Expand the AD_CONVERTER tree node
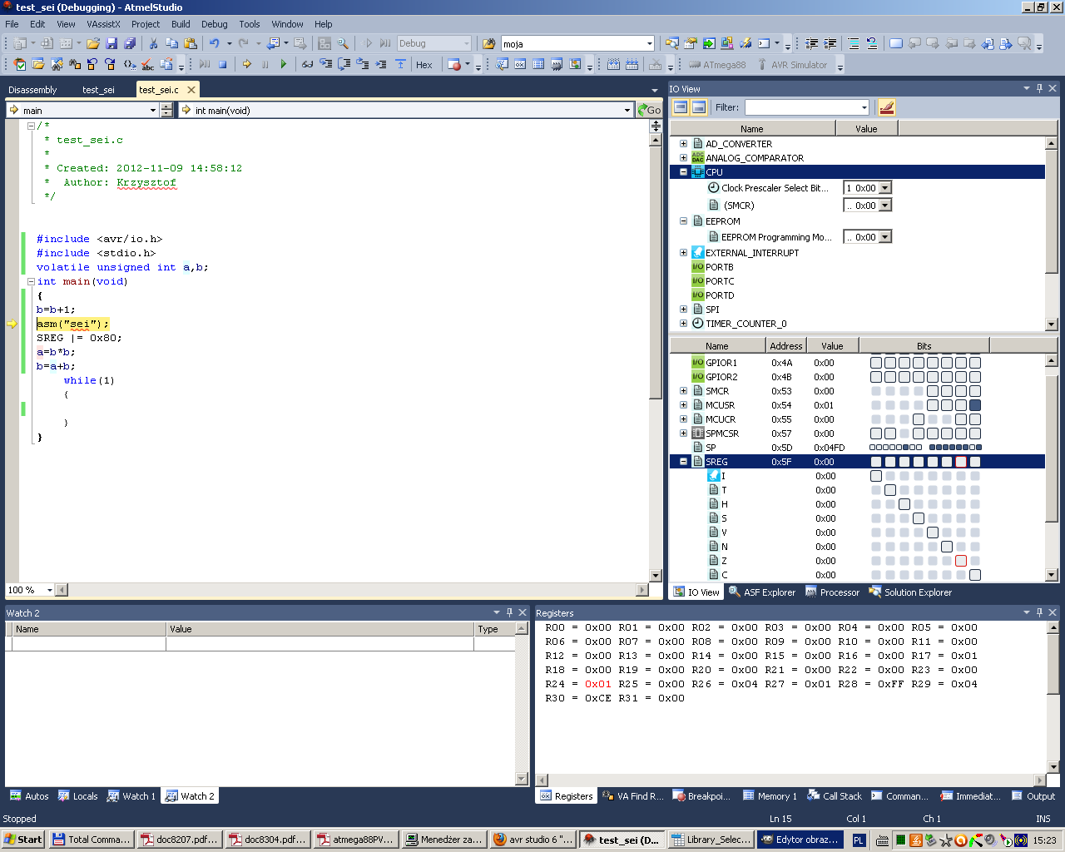1065x852 pixels. coord(684,144)
